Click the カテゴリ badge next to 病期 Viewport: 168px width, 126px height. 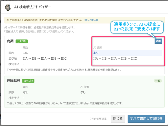[22, 41]
